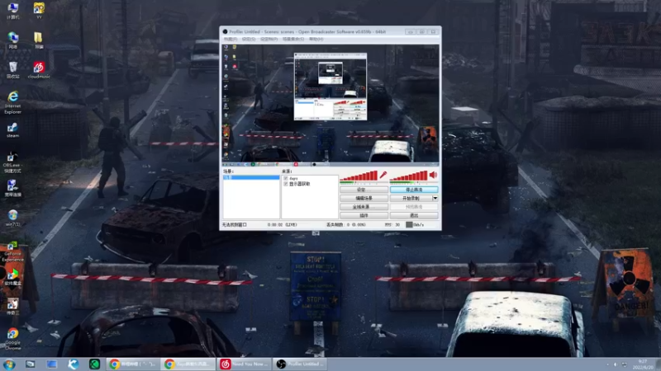Click the 设定 settings button
661x371 pixels.
coord(364,190)
